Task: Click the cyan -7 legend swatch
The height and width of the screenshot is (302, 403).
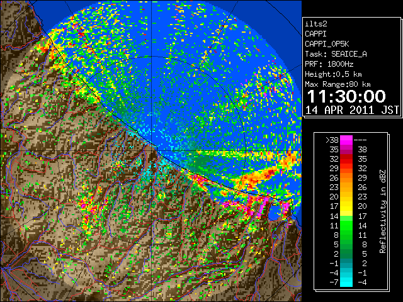Action: click(346, 282)
